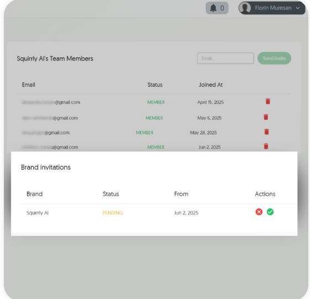The height and width of the screenshot is (299, 310).
Task: Click the From column header
Action: click(181, 194)
